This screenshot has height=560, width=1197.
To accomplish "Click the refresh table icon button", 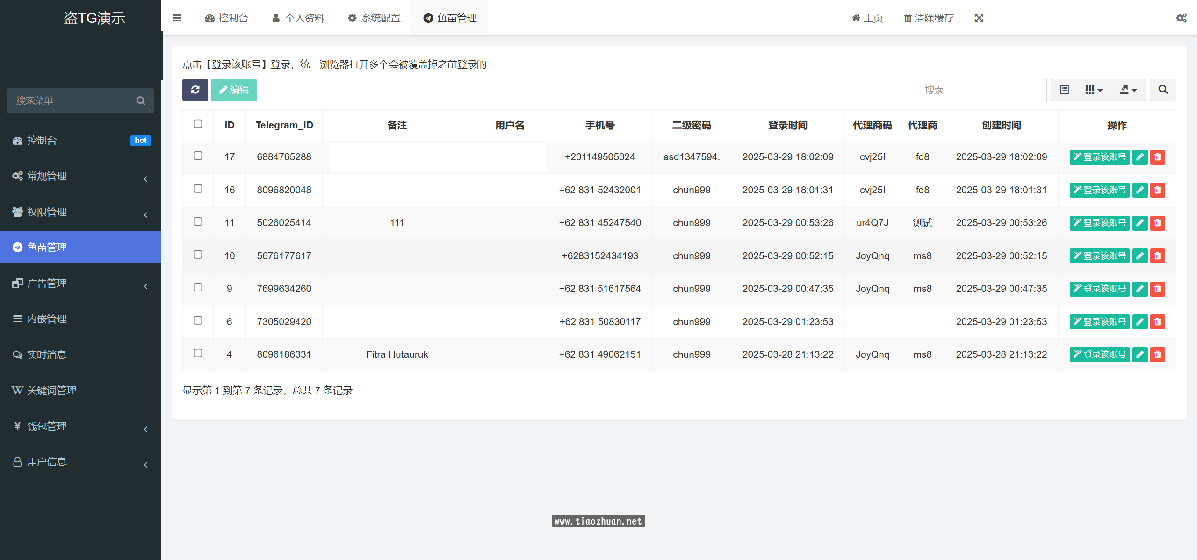I will pyautogui.click(x=195, y=90).
